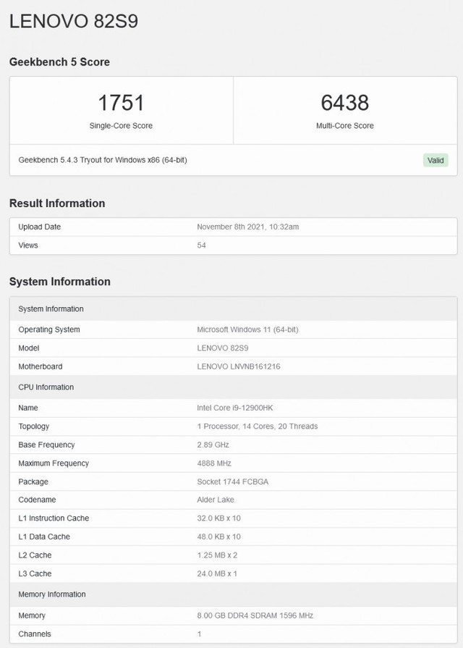Select the Geekbench 5 Score heading

[x=59, y=62]
